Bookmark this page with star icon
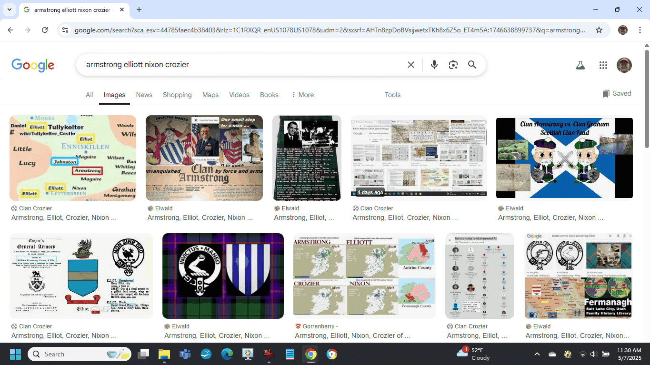The height and width of the screenshot is (365, 650). click(x=599, y=30)
